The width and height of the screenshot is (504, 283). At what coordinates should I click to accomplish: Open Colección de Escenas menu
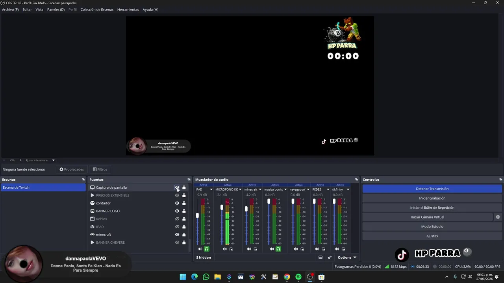[97, 9]
